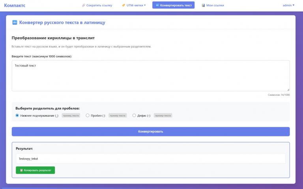Go to Мои ссылки page

coord(213,5)
